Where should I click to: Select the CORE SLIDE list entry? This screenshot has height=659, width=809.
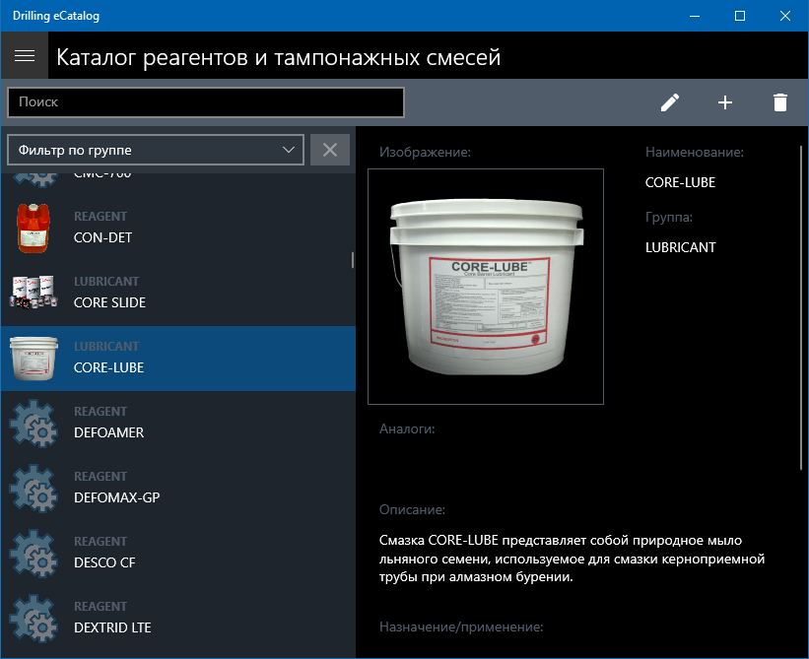coord(178,293)
